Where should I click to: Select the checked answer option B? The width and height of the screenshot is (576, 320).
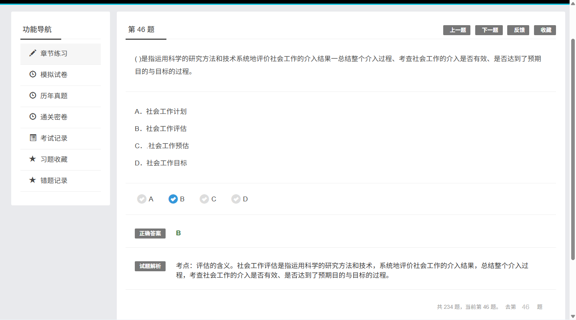(x=173, y=199)
